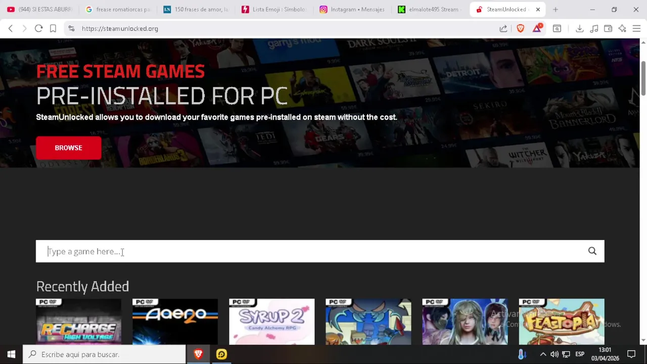This screenshot has width=647, height=364.
Task: Open a new browser tab
Action: (x=556, y=9)
